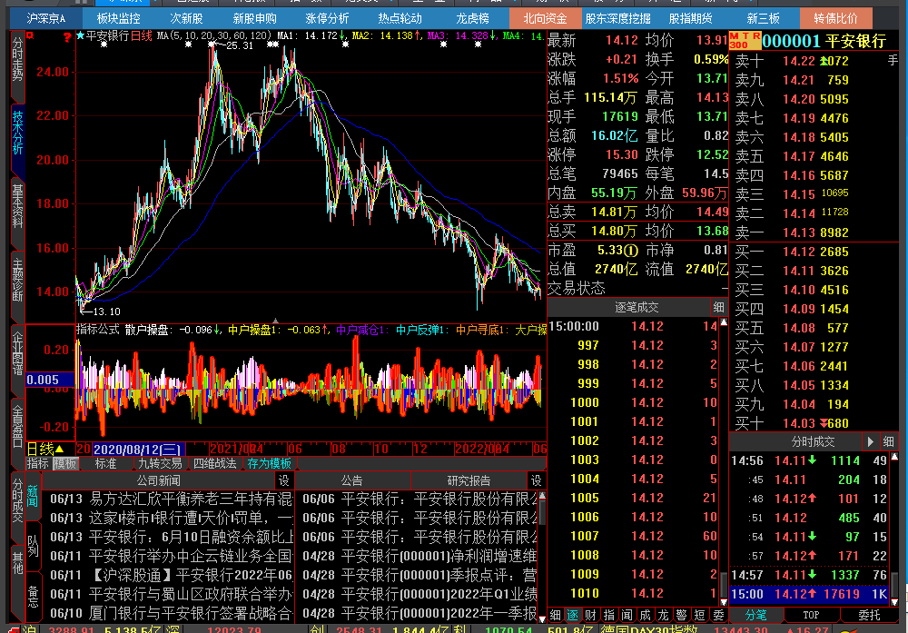Select the 北向资金 tab
908x633 pixels.
[545, 18]
